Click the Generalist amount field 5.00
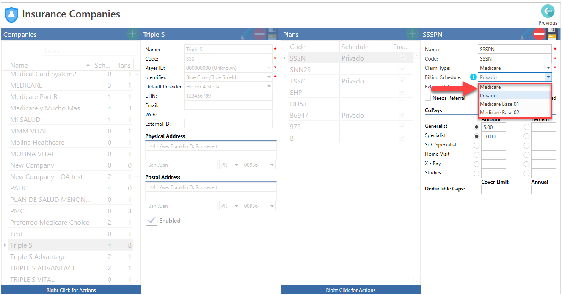 pyautogui.click(x=493, y=127)
